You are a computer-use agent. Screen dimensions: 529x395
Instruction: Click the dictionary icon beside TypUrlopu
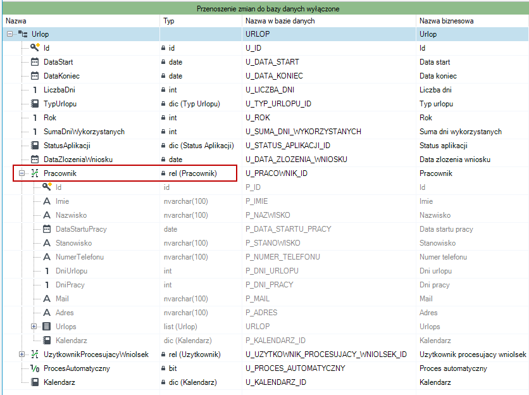pos(35,104)
